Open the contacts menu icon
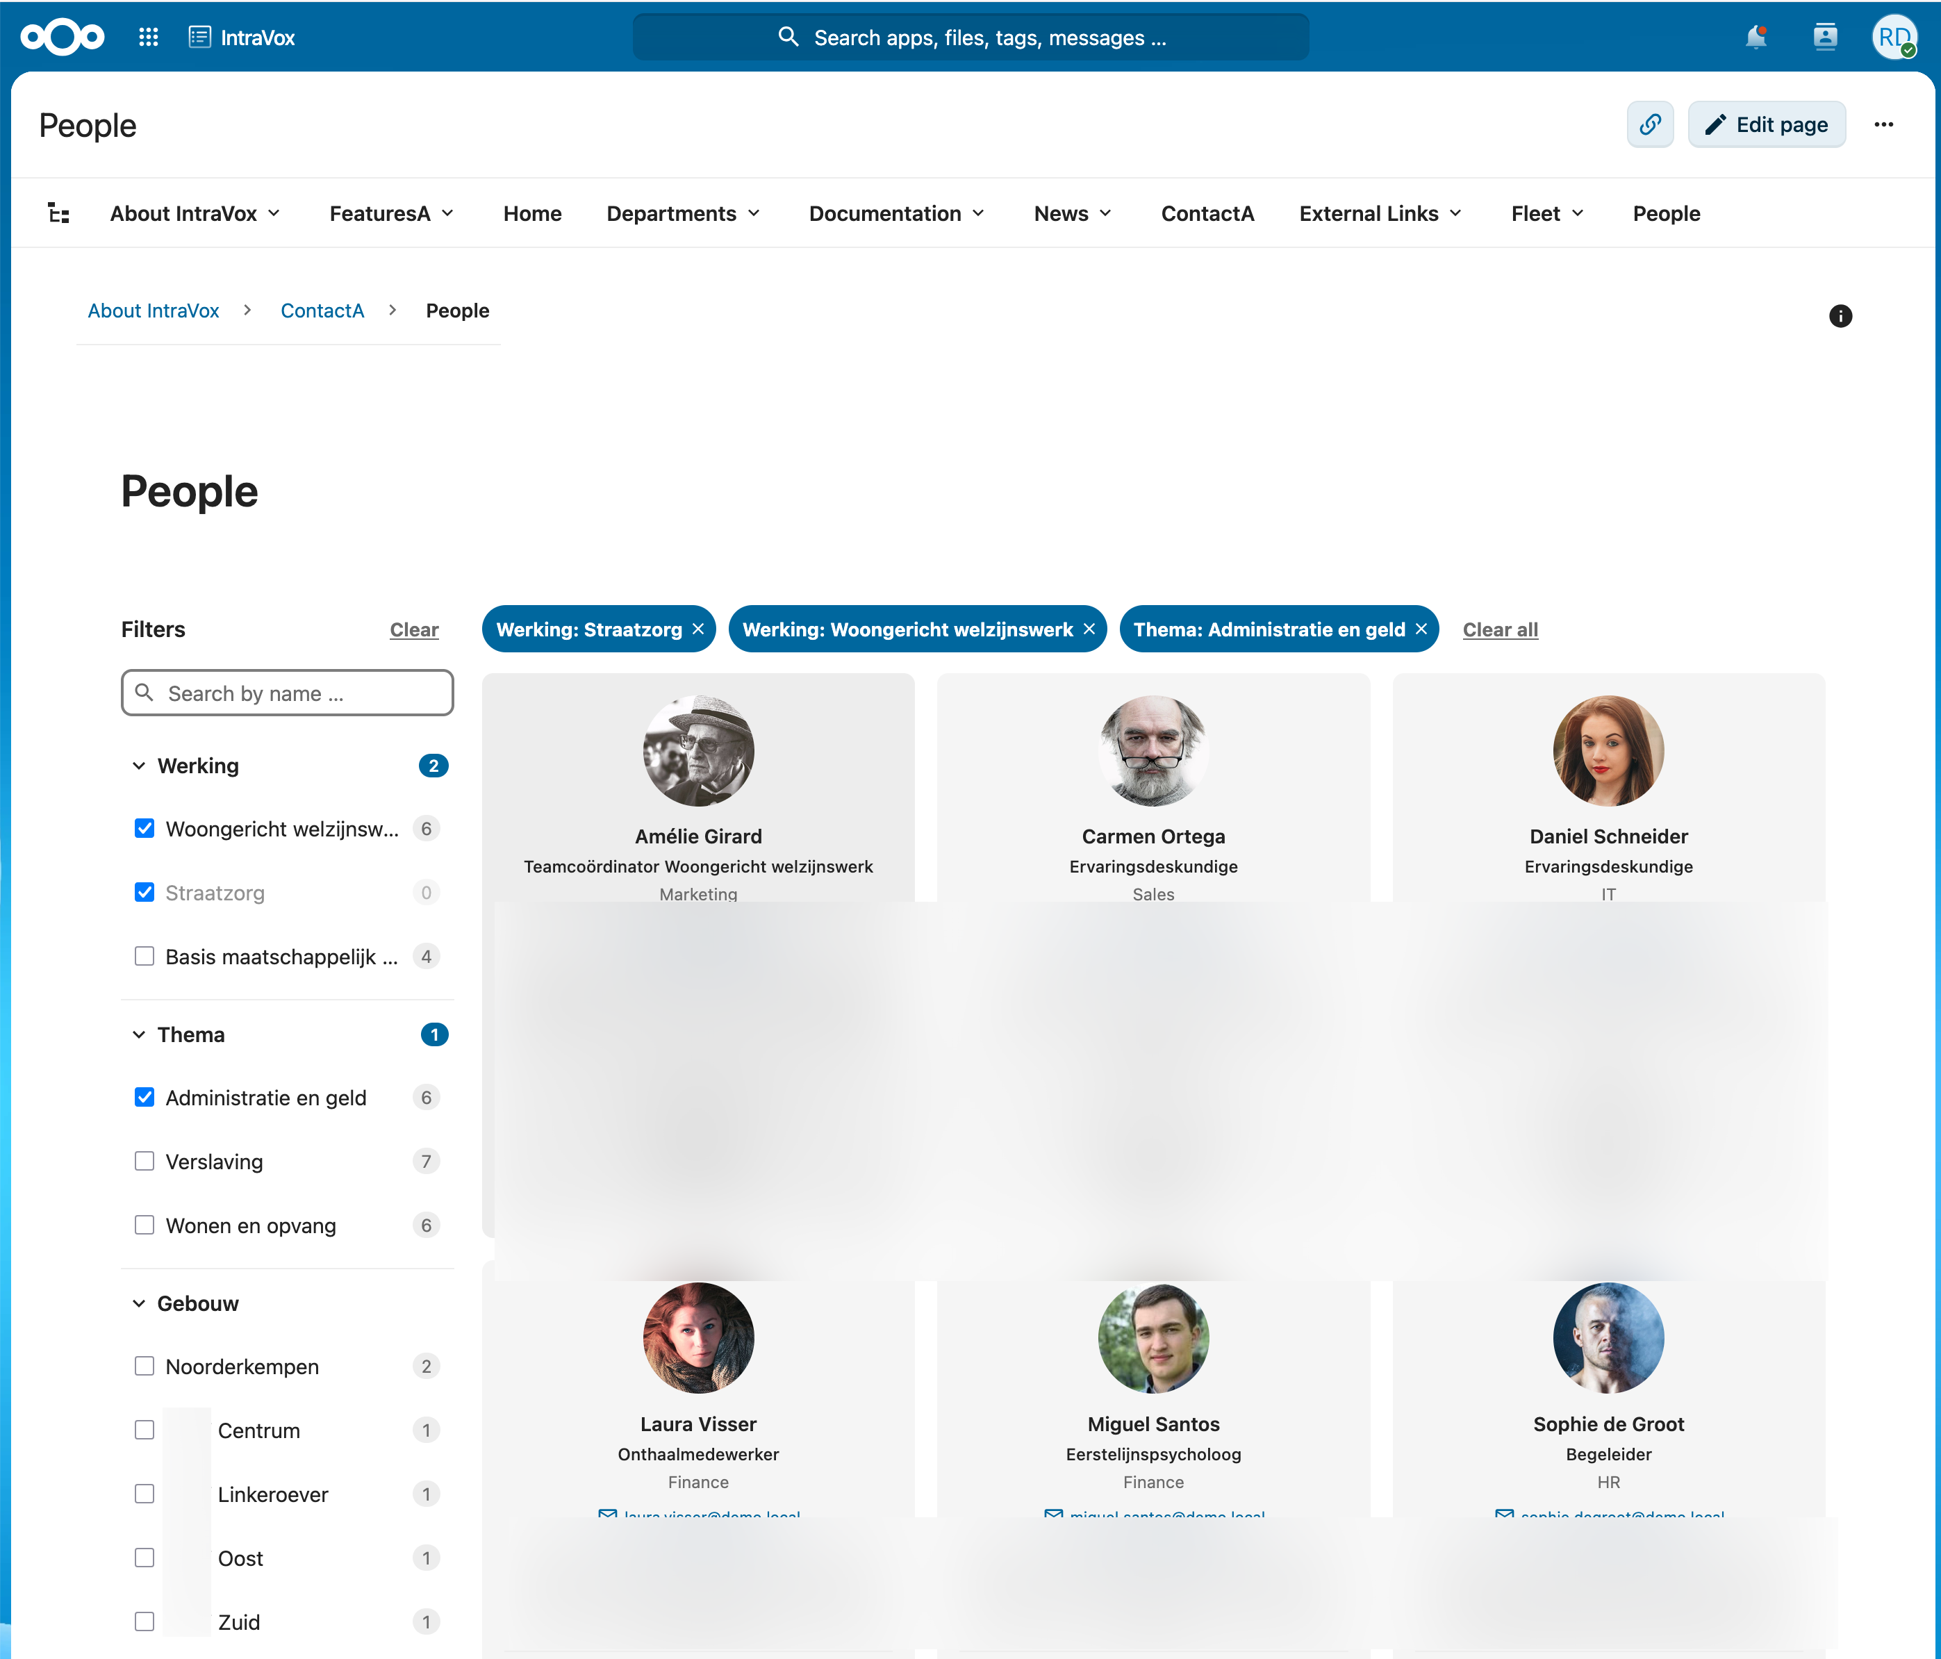The image size is (1941, 1659). click(1825, 38)
